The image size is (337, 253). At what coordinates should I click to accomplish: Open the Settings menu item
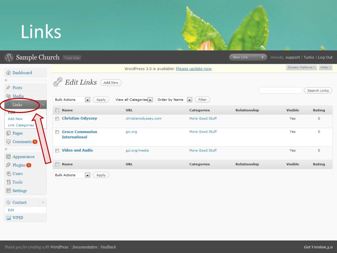[19, 191]
